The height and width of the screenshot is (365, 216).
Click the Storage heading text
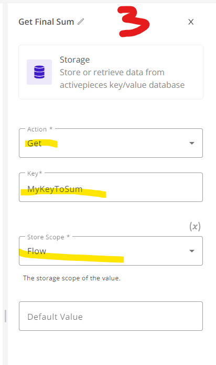coord(74,60)
